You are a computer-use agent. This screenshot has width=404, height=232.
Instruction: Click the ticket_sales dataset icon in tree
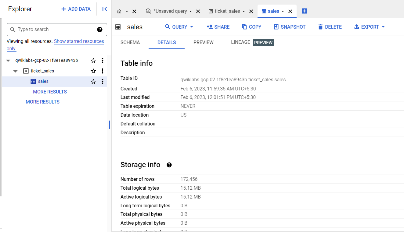26,71
